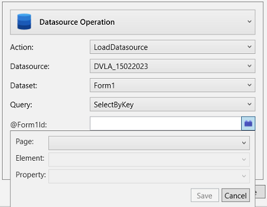Expand the Page dropdown in the popup

[149, 143]
